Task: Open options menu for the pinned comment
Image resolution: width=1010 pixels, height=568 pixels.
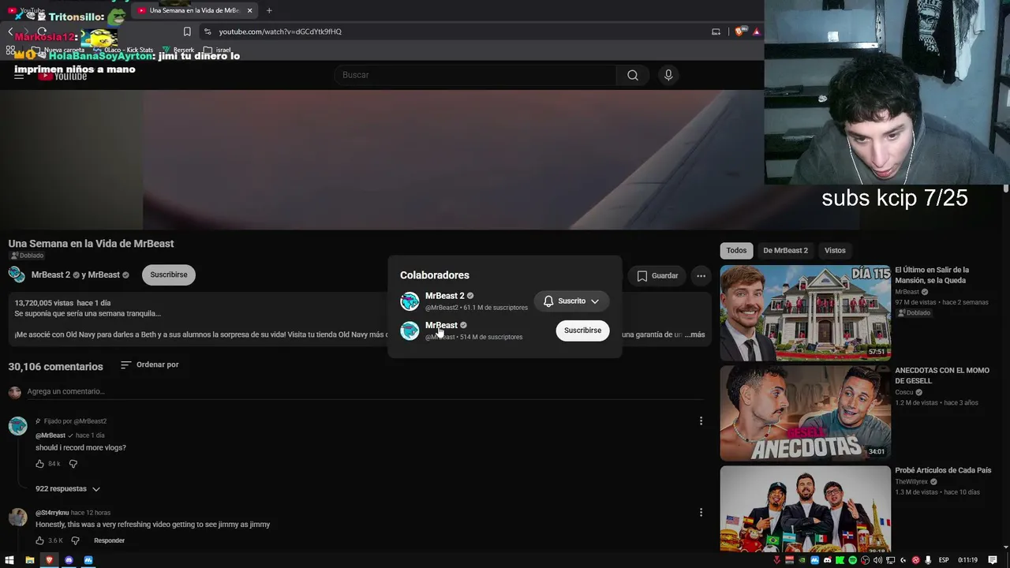Action: tap(701, 421)
